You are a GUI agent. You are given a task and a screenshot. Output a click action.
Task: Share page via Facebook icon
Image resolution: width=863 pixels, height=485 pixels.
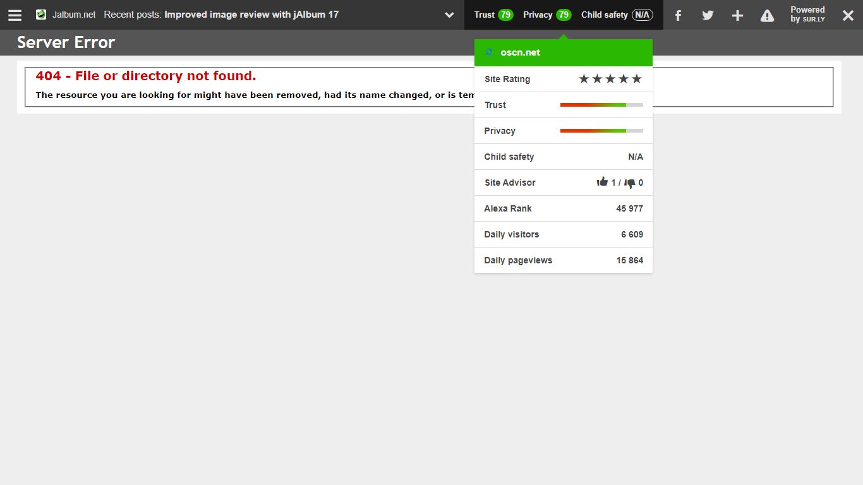[678, 15]
